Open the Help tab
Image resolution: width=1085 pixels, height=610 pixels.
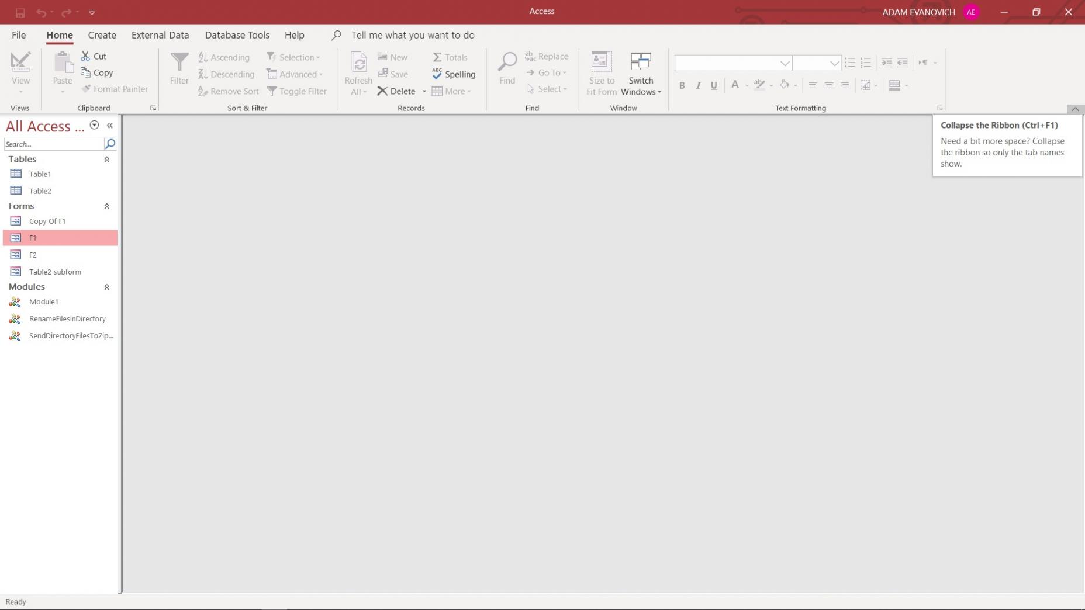[295, 35]
